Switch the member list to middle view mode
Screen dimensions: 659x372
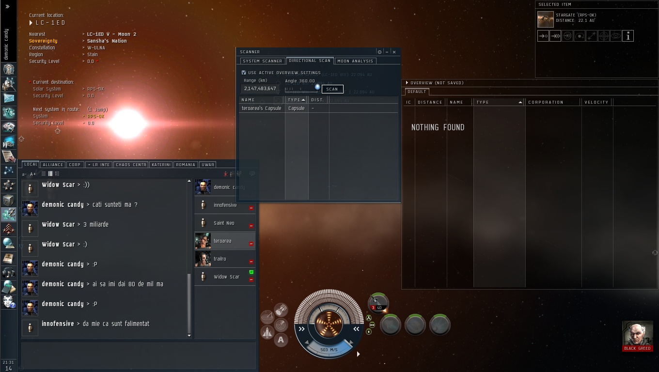pos(50,174)
